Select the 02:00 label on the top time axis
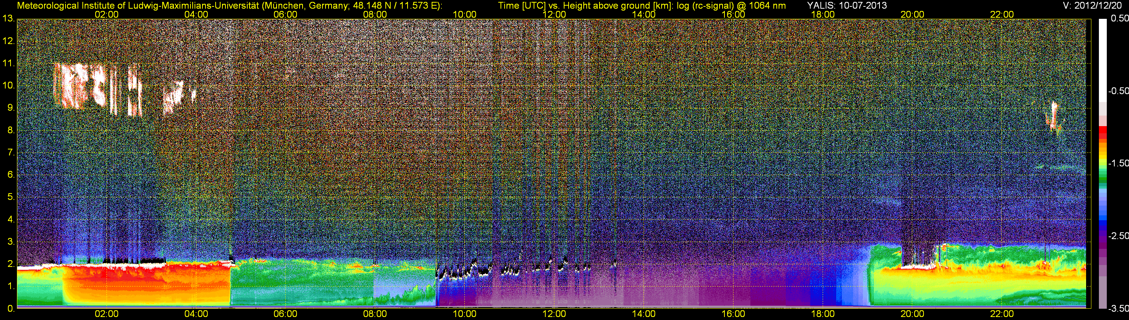Screen dimensions: 1129x320 tap(107, 14)
